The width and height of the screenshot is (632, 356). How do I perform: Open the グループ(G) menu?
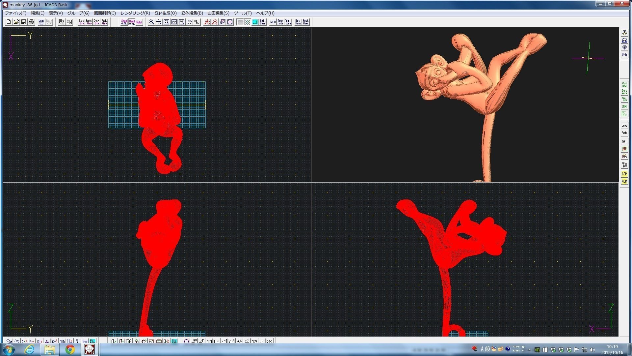(78, 13)
